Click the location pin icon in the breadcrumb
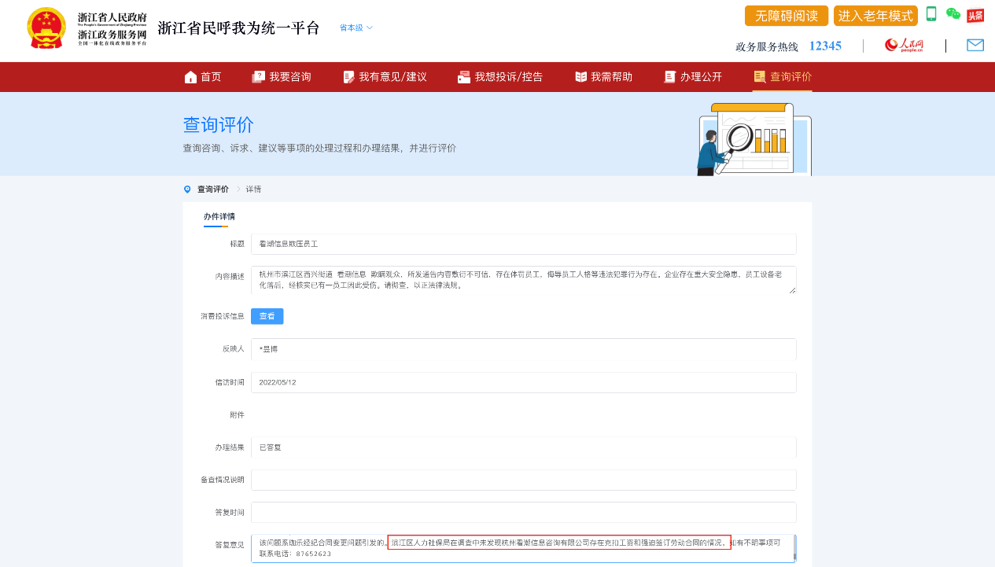The height and width of the screenshot is (567, 995). (186, 189)
